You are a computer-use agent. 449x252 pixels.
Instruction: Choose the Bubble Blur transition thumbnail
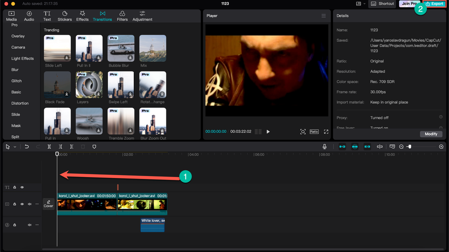click(x=121, y=48)
